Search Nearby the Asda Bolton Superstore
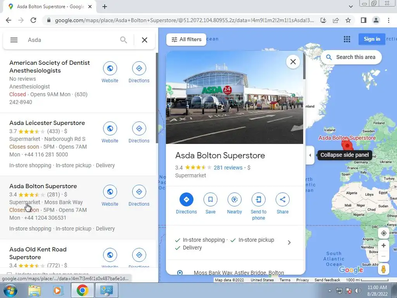Viewport: 397px width, 298px height. pyautogui.click(x=235, y=203)
